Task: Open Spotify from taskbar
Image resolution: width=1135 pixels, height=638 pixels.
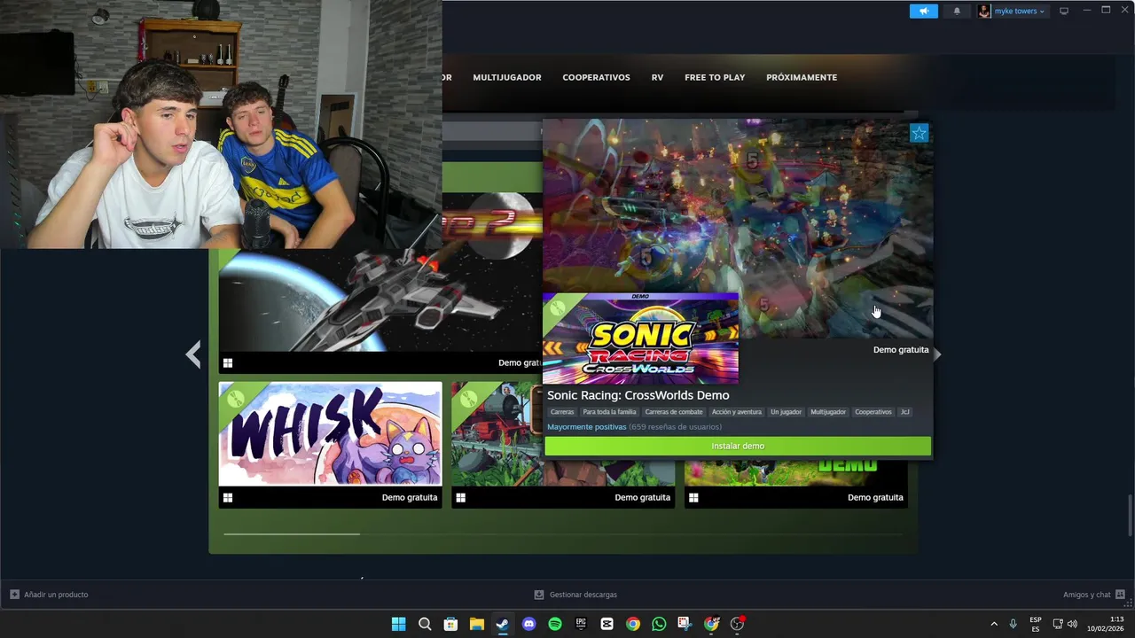Action: tap(554, 624)
